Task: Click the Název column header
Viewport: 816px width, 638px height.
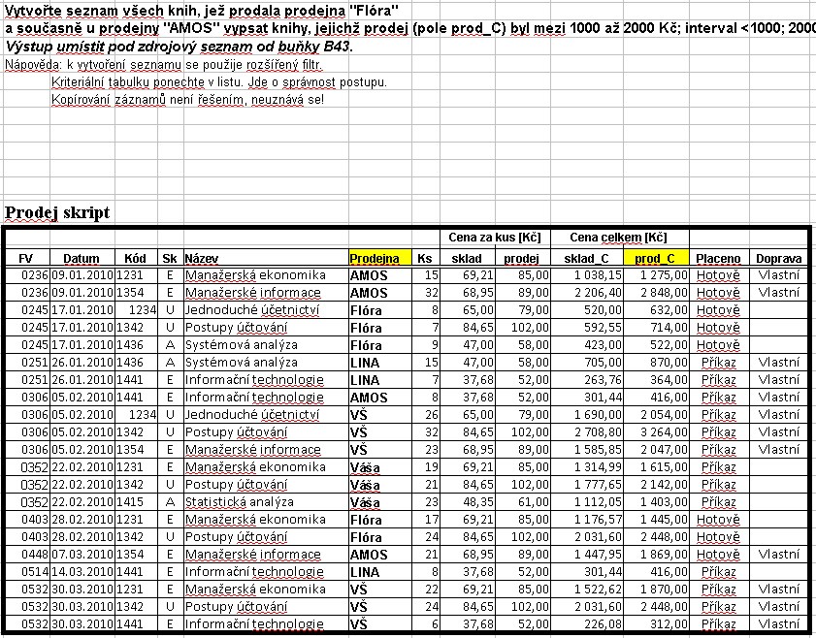Action: [266, 259]
